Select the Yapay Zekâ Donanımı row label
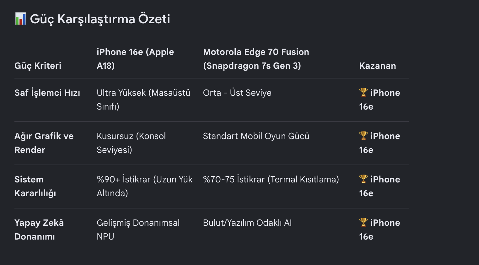This screenshot has height=265, width=479. click(39, 230)
